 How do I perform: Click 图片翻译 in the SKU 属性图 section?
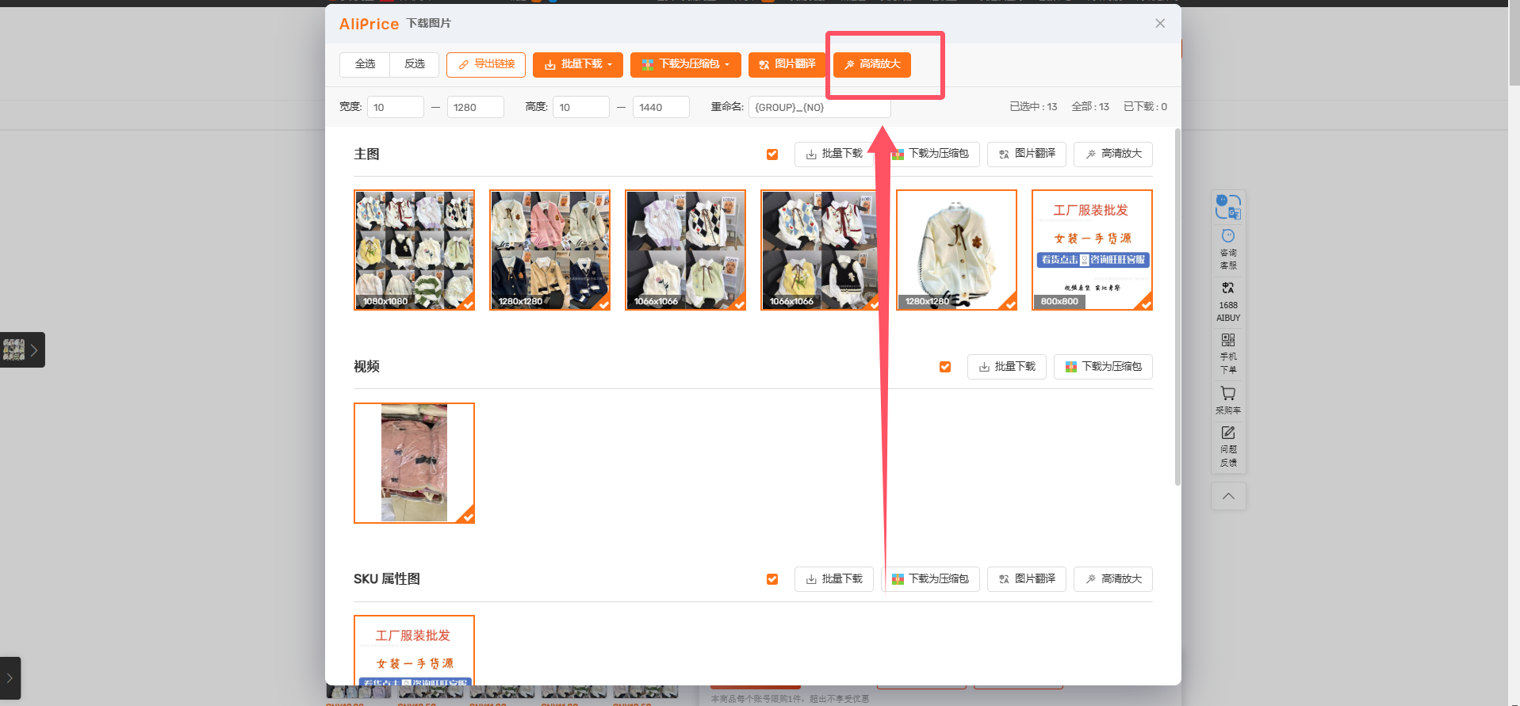click(1027, 579)
